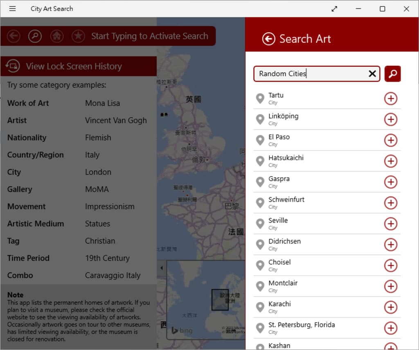The image size is (419, 350).
Task: Select the Christian tag example
Action: pos(100,241)
